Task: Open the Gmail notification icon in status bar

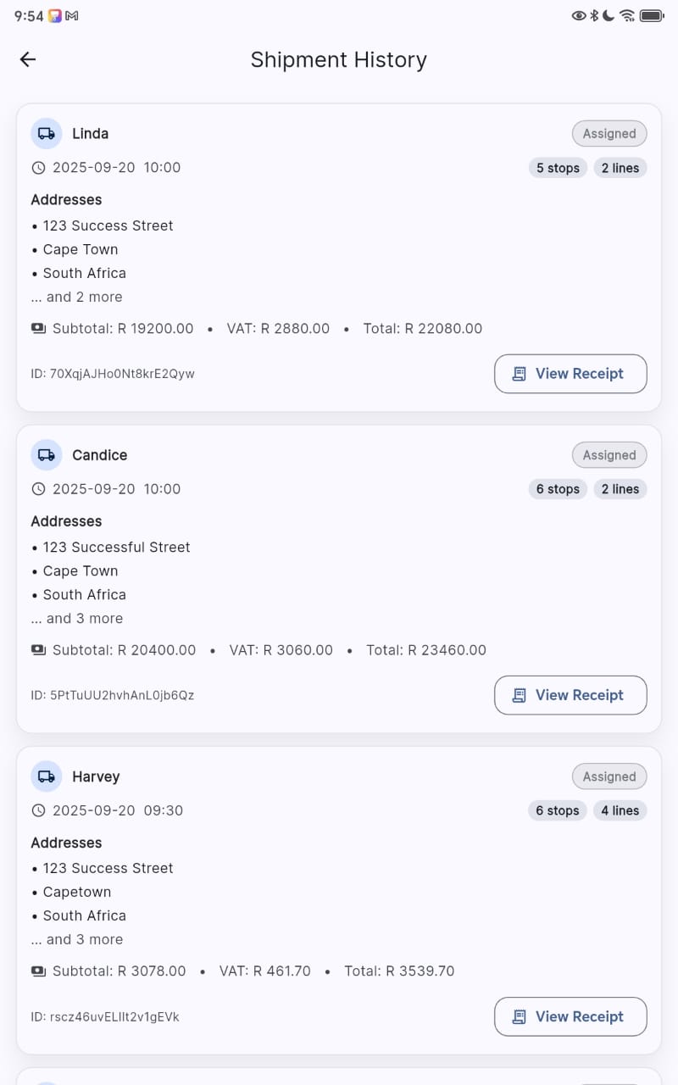Action: coord(72,15)
